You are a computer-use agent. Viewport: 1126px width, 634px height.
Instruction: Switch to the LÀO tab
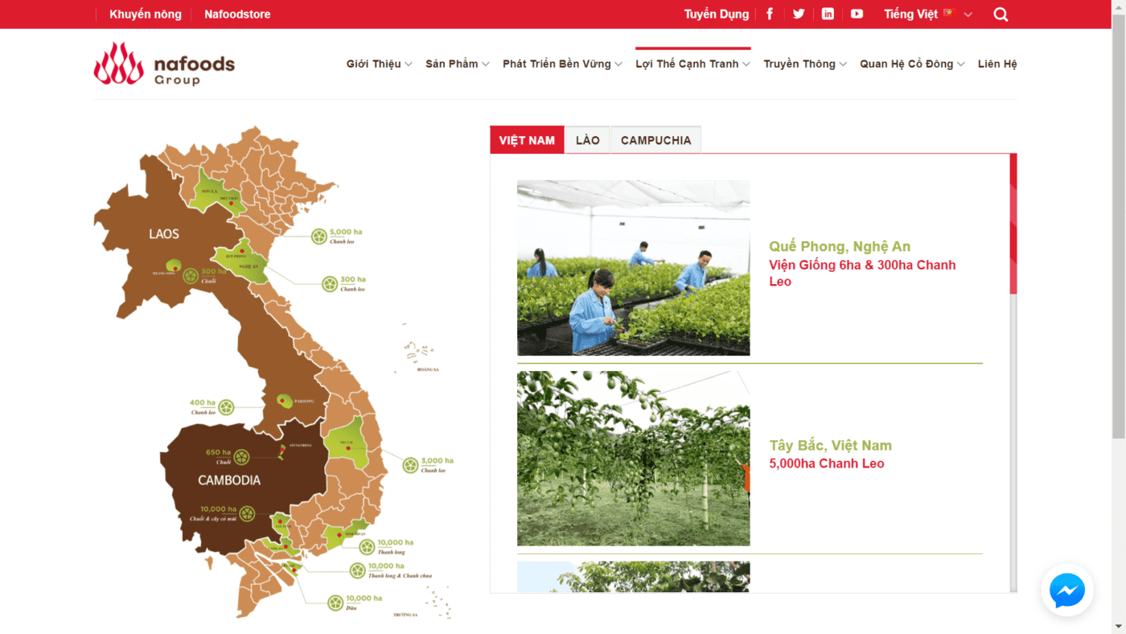[x=588, y=140]
